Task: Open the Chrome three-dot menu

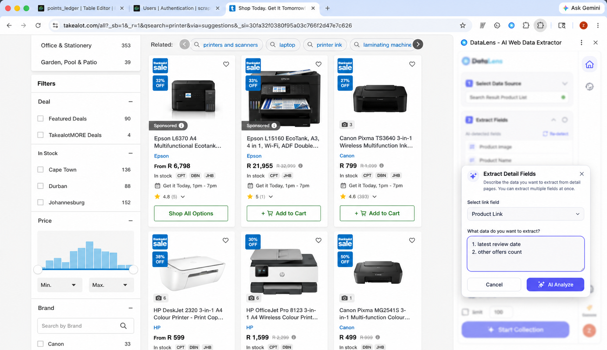Action: tap(598, 25)
